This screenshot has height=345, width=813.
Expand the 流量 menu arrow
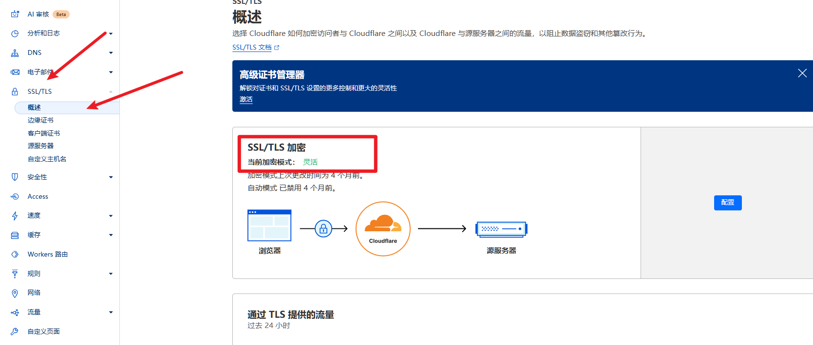click(111, 312)
